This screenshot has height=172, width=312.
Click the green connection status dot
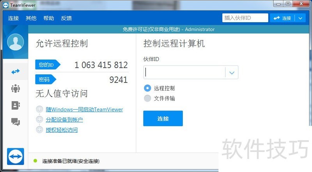pos(35,161)
